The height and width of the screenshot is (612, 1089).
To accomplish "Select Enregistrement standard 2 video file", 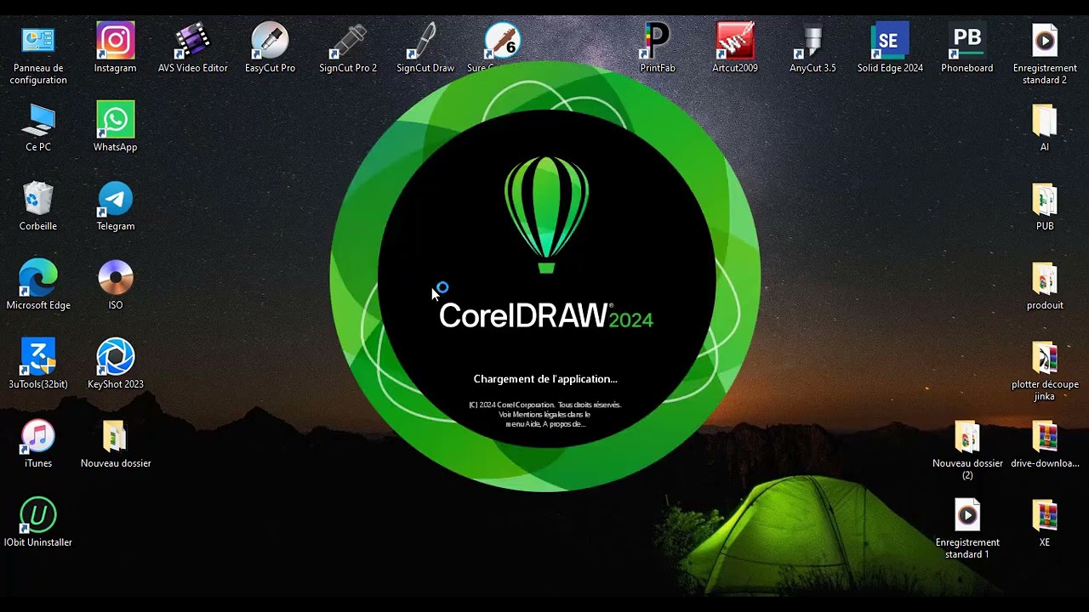I will coord(1045,54).
